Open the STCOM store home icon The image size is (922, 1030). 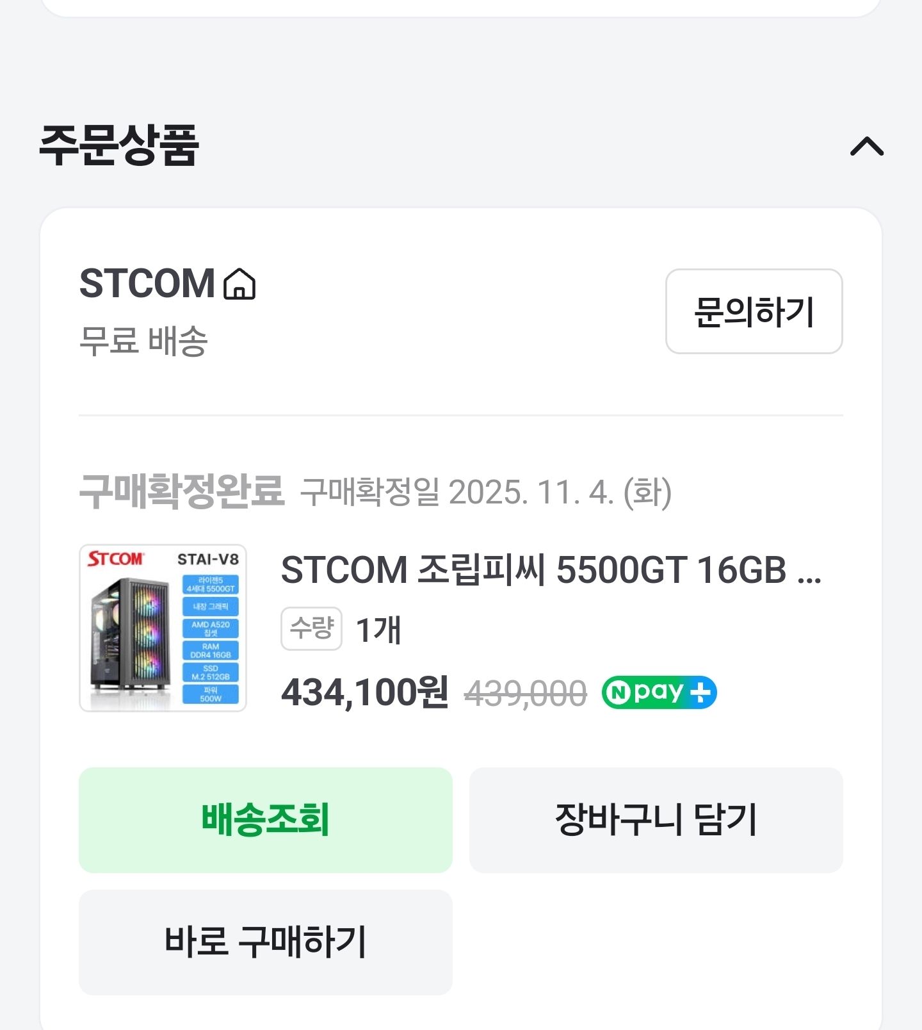(x=239, y=284)
